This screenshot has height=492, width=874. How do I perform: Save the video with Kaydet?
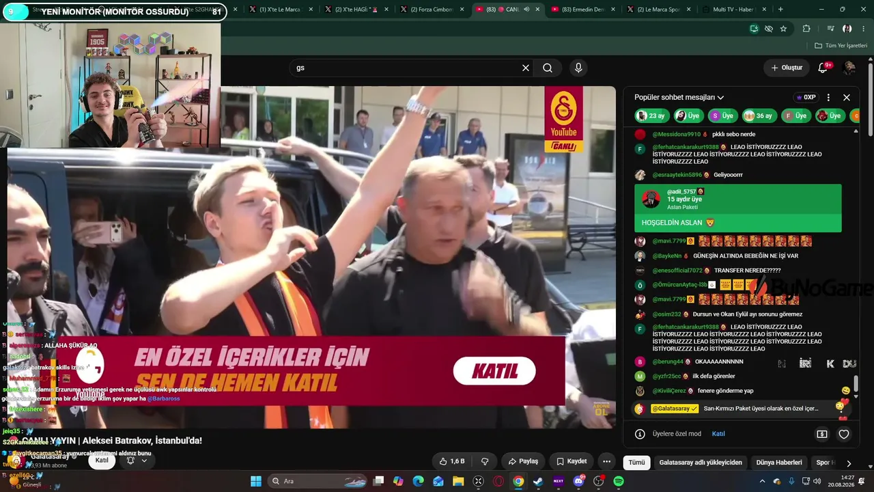coord(572,461)
